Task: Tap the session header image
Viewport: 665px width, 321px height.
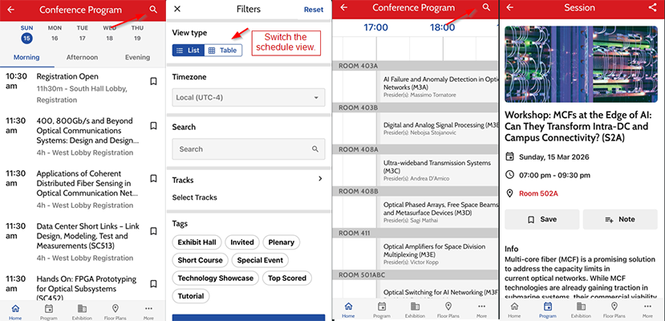Action: [x=581, y=64]
